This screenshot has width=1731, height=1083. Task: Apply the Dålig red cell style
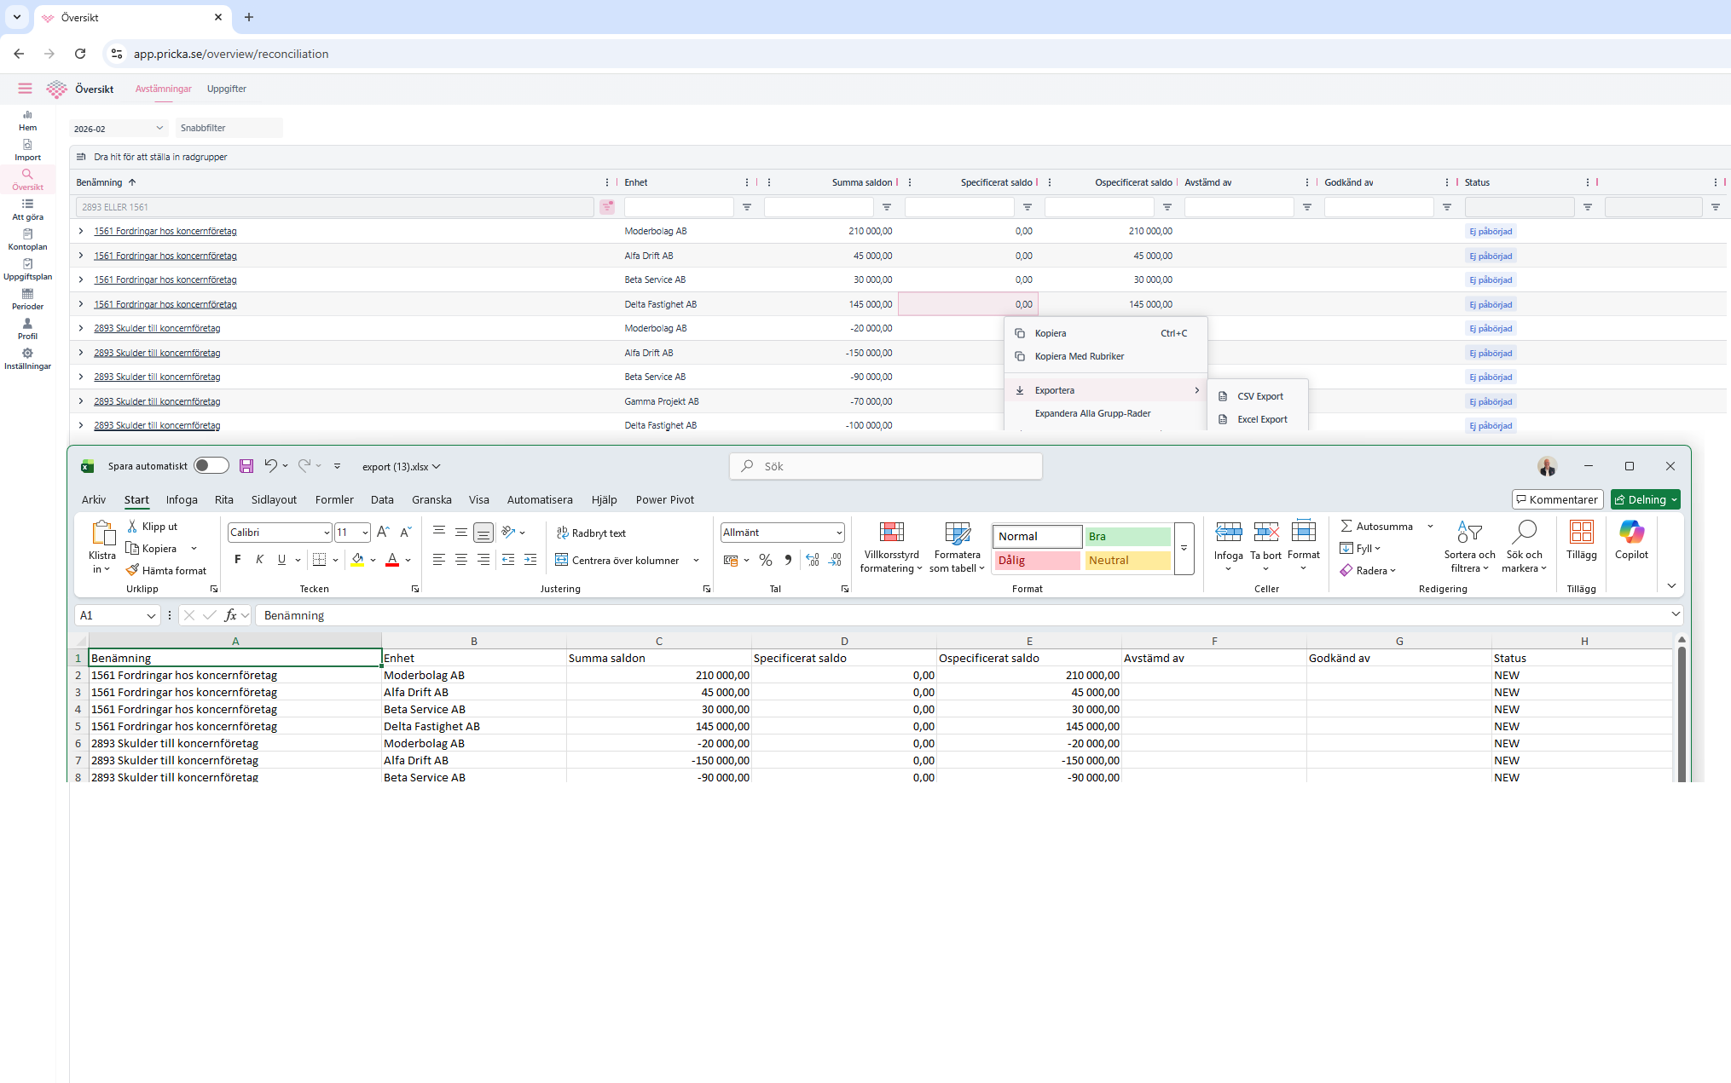(1036, 561)
